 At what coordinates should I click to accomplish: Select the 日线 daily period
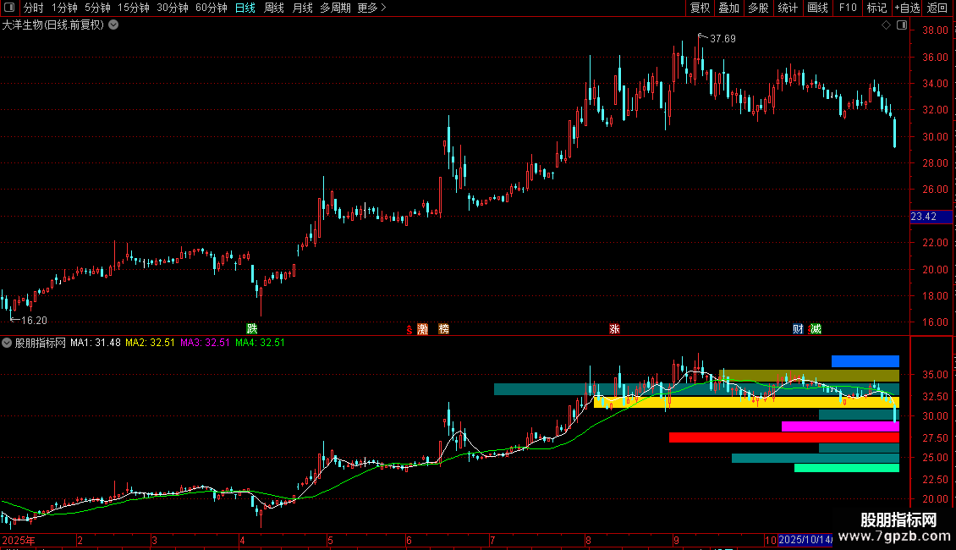tap(245, 8)
